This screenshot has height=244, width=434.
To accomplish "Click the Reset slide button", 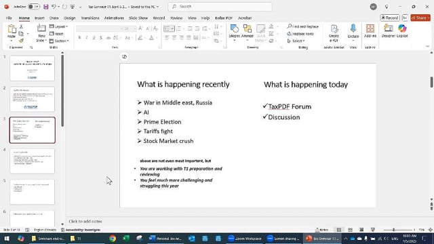I will pos(56,34).
